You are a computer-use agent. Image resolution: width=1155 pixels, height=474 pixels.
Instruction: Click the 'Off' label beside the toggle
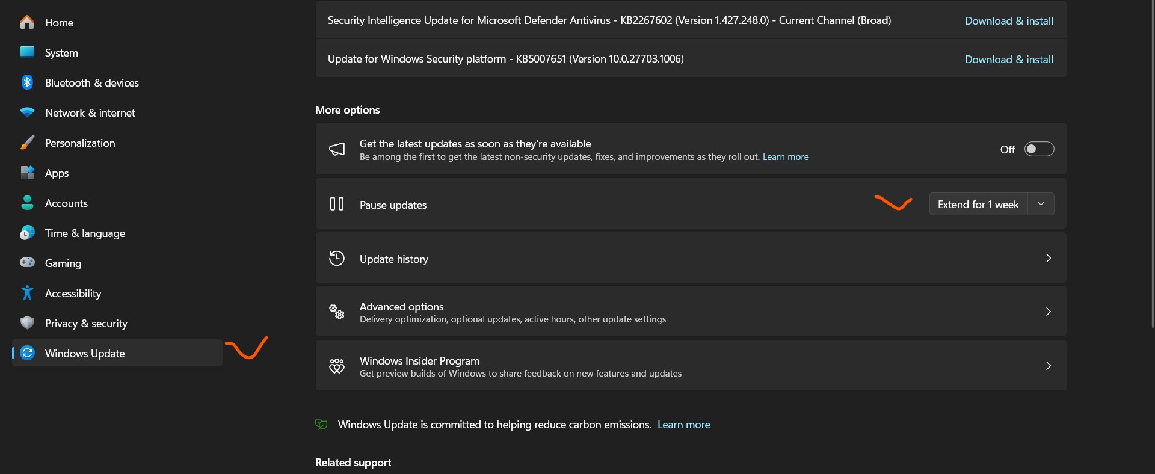(x=1008, y=149)
